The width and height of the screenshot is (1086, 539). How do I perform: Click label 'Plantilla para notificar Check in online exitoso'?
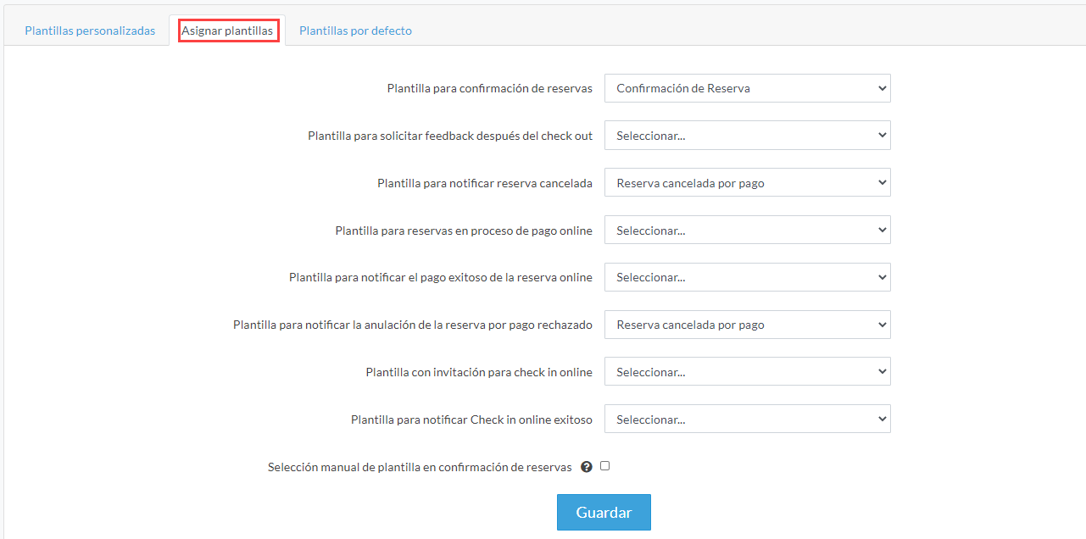coord(471,420)
